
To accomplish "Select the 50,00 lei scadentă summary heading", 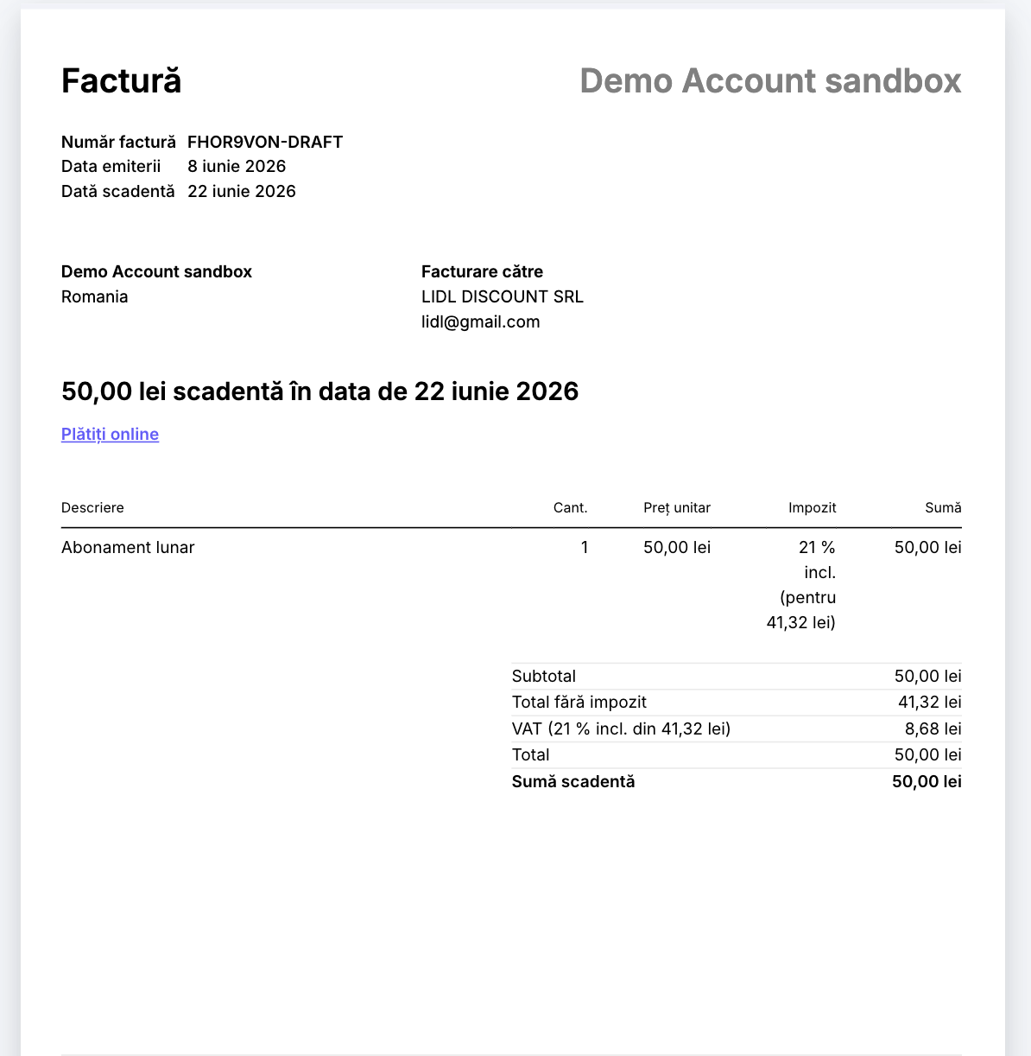I will point(319,391).
